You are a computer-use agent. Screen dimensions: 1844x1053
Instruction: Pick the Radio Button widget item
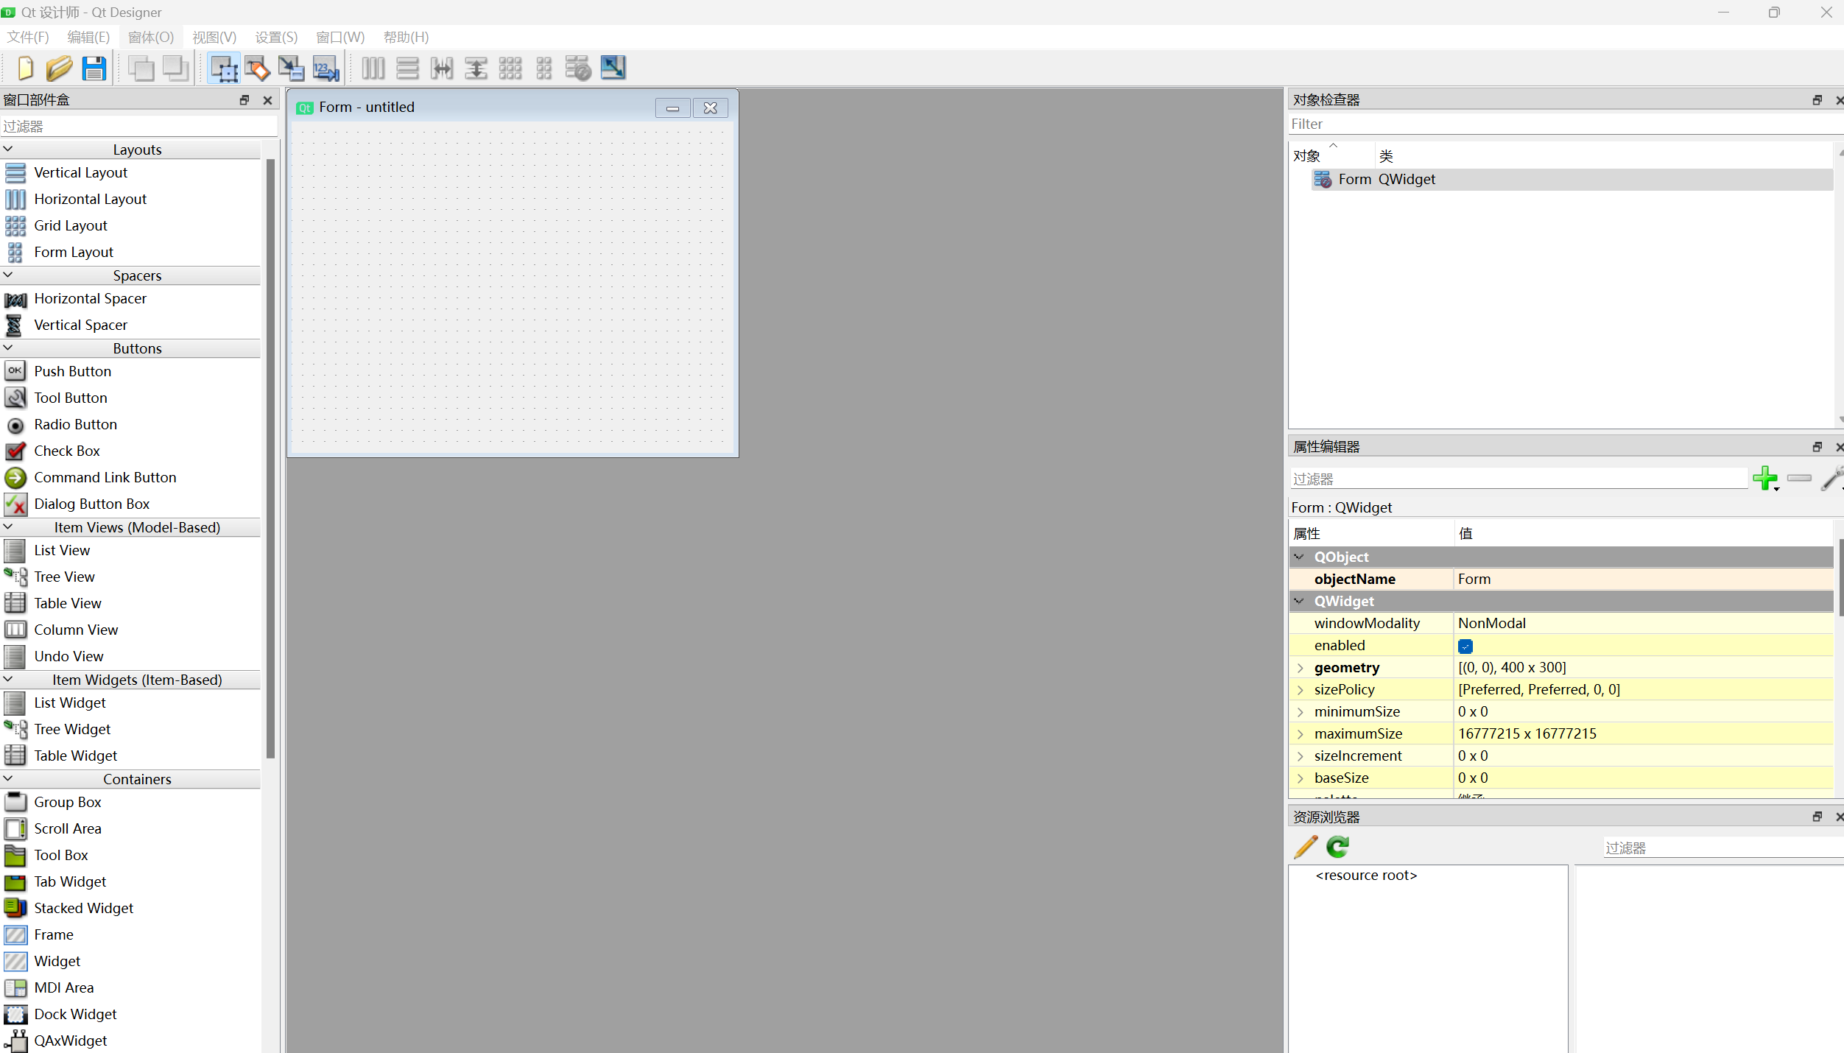point(75,424)
